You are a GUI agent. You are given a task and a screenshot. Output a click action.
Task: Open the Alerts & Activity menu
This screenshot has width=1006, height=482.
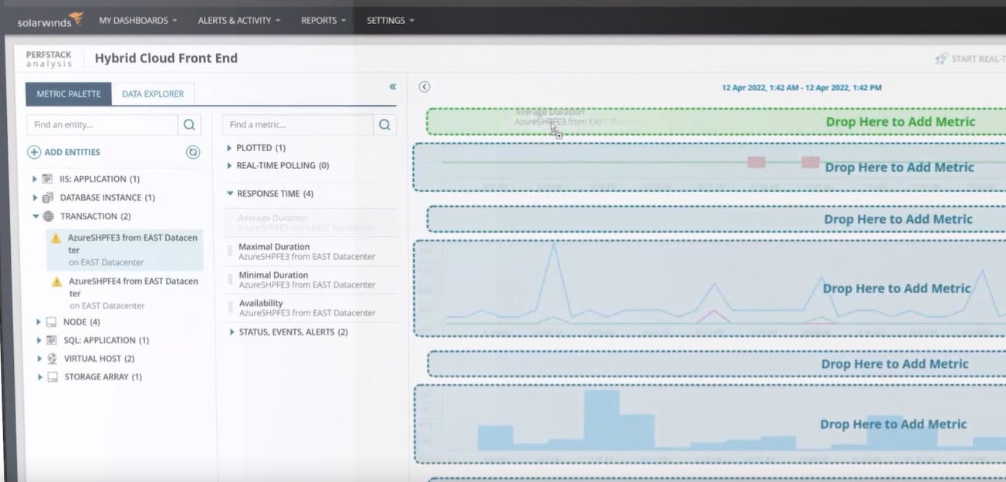(239, 21)
